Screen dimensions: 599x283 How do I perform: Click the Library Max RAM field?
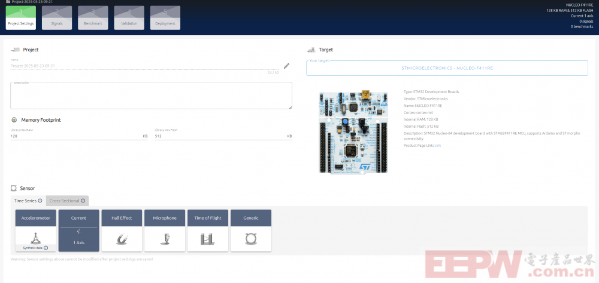[79, 136]
